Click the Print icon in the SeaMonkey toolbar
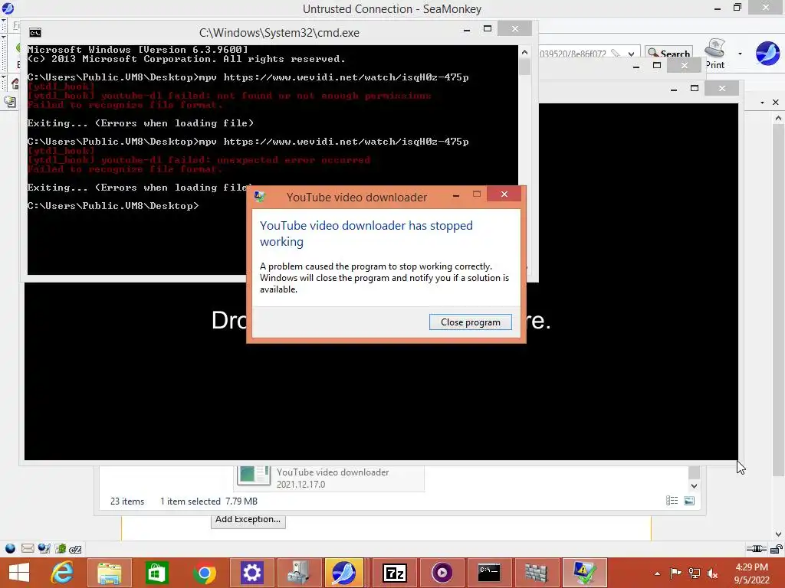 point(715,54)
